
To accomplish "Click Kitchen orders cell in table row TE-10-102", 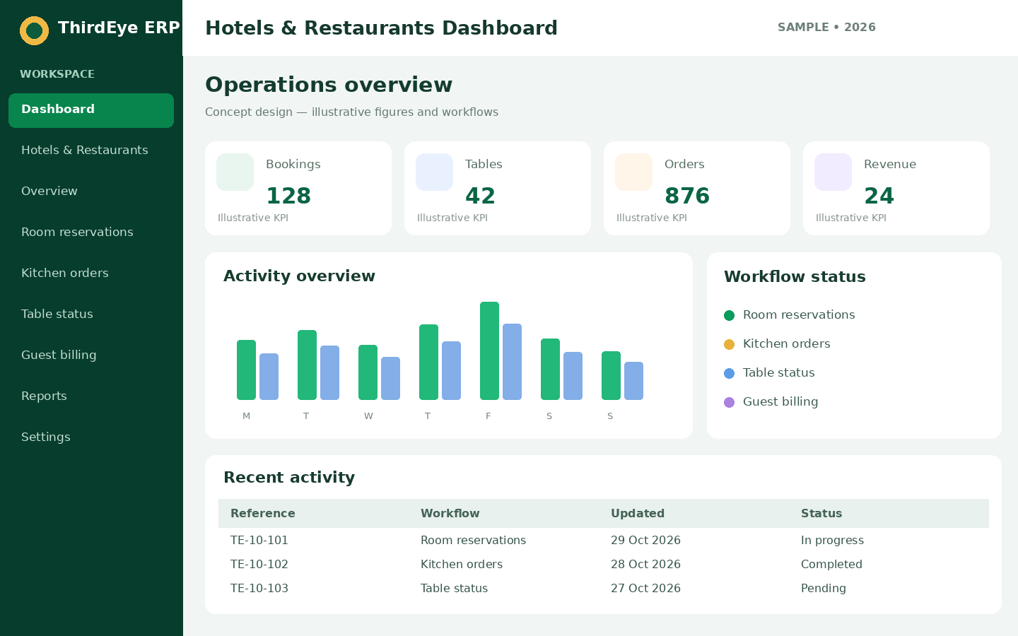I will pos(462,565).
